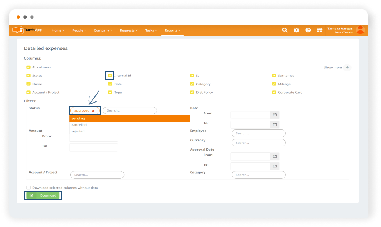Toggle the Corporate Card column checkbox

click(274, 92)
